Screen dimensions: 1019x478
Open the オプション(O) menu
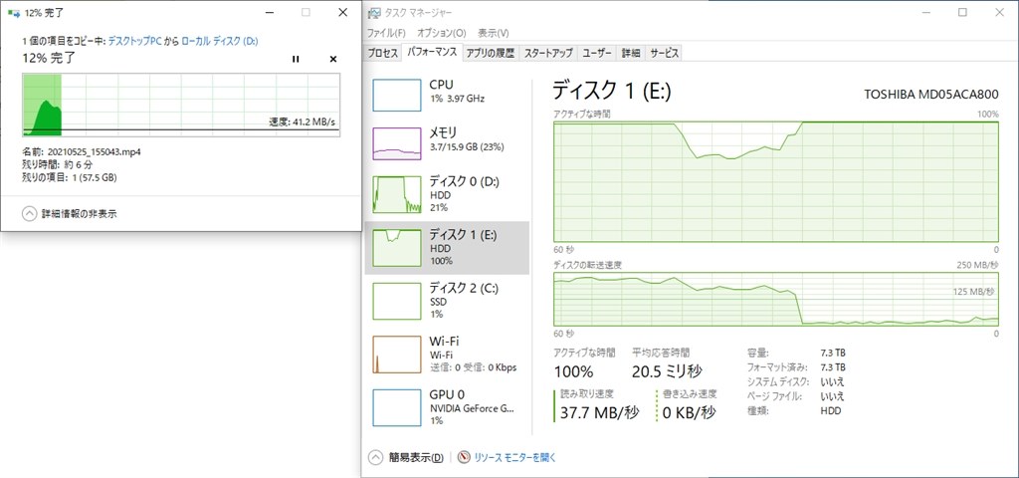(441, 33)
